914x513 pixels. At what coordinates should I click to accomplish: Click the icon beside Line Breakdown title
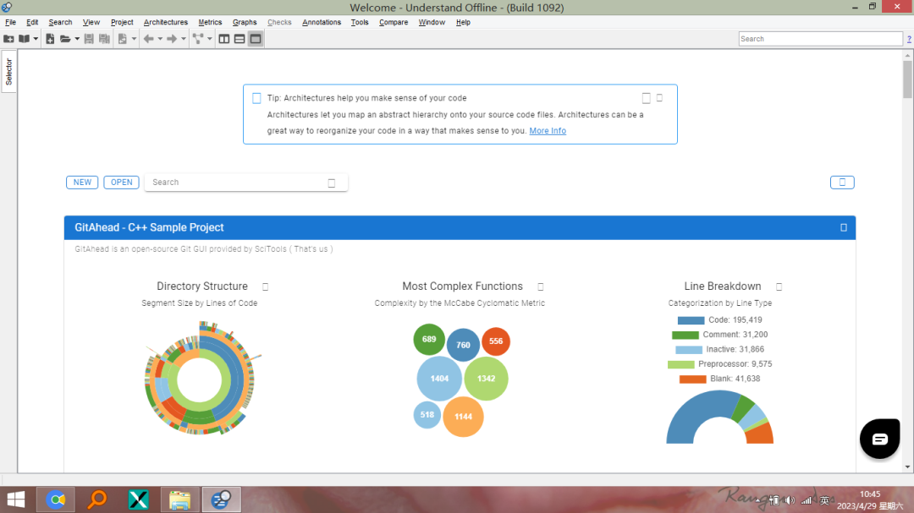click(x=779, y=287)
